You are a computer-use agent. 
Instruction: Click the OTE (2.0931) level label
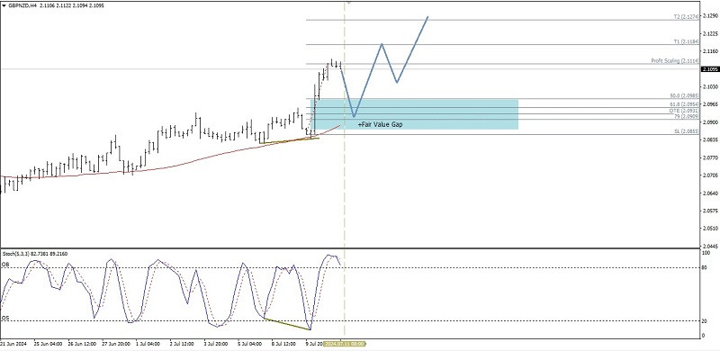click(x=685, y=112)
